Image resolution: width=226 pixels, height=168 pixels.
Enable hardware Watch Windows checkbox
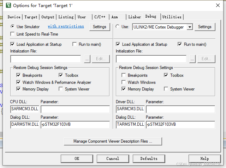(124, 82)
